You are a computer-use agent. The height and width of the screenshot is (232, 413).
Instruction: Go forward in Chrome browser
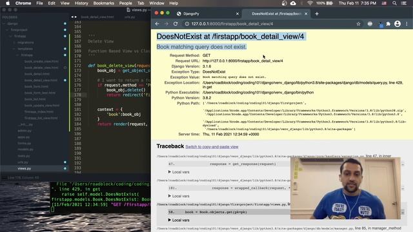[166, 24]
